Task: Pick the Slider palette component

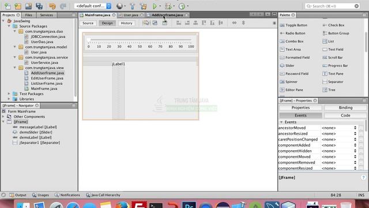Action: click(287, 65)
